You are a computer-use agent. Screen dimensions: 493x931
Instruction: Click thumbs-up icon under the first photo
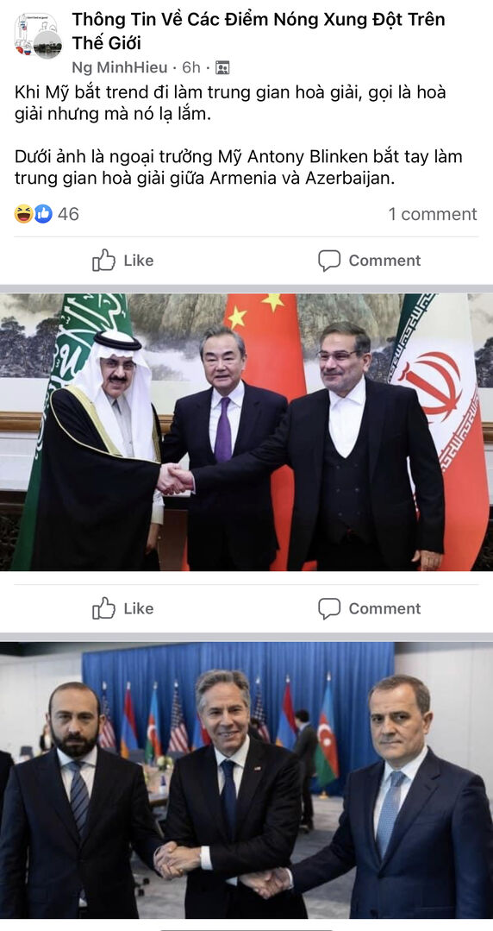pyautogui.click(x=103, y=608)
